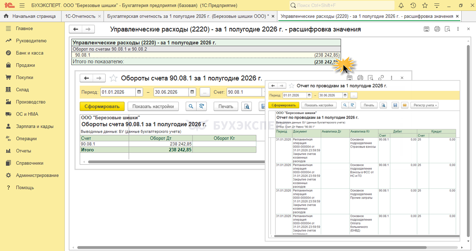476x251 pixels.
Task: Open calendar for start date 01.01.2026 in Обороты счета
Action: [139, 92]
